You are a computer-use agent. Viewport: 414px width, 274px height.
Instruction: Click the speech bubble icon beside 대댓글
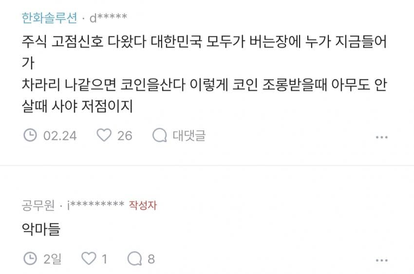[x=159, y=135]
